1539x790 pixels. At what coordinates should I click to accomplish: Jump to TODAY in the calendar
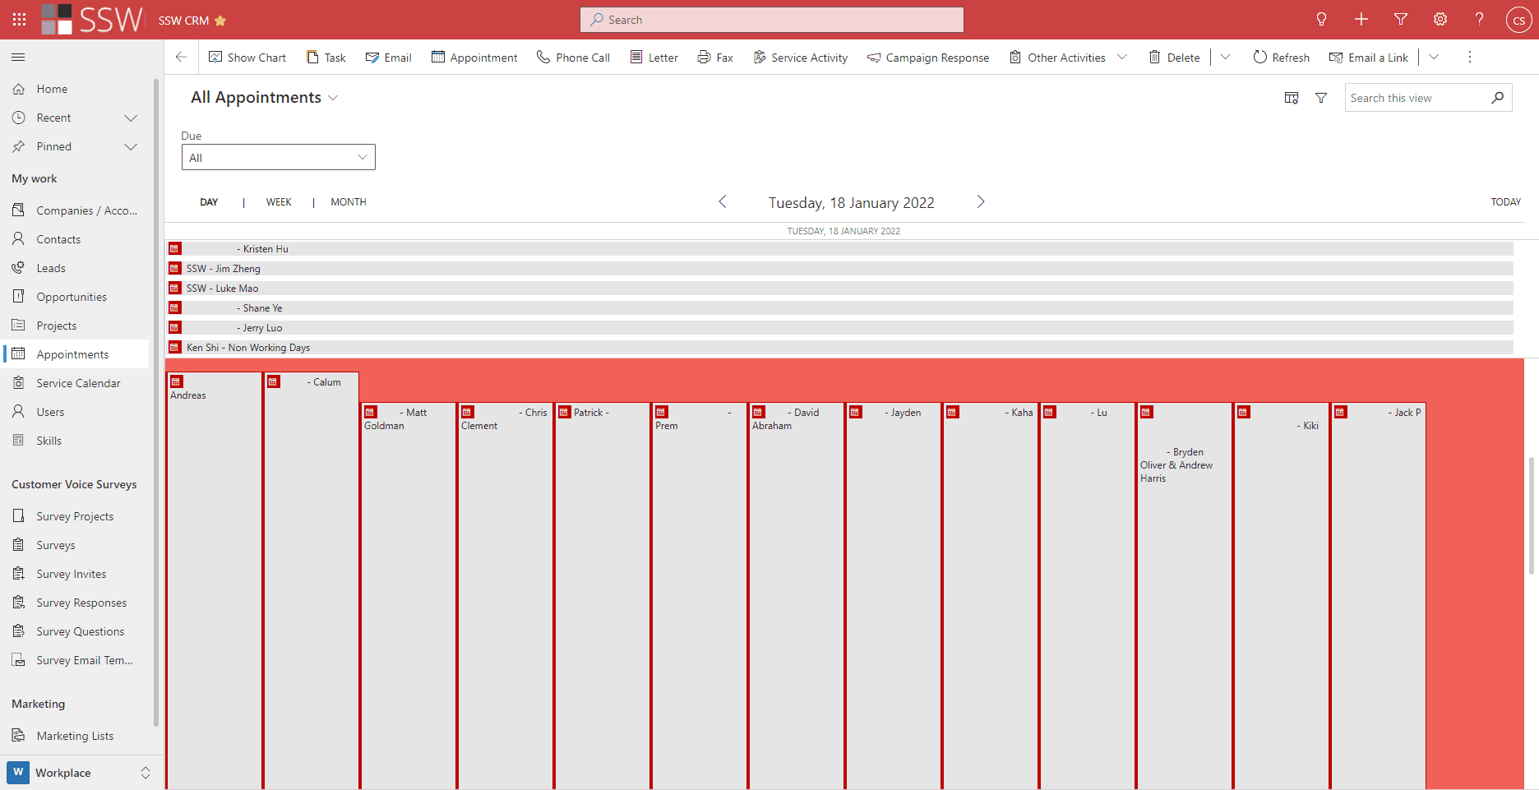click(x=1505, y=202)
